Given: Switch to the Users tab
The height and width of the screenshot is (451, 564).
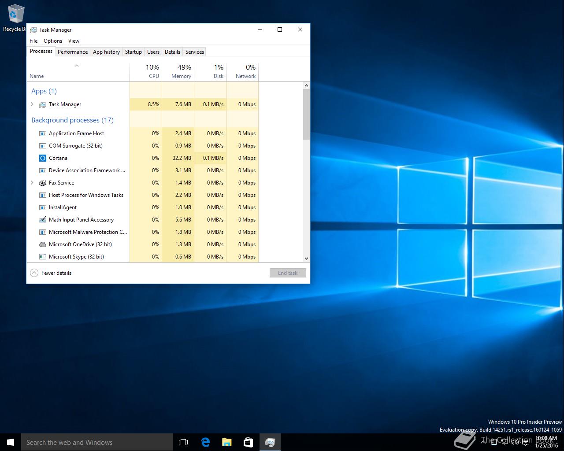Looking at the screenshot, I should pyautogui.click(x=153, y=52).
